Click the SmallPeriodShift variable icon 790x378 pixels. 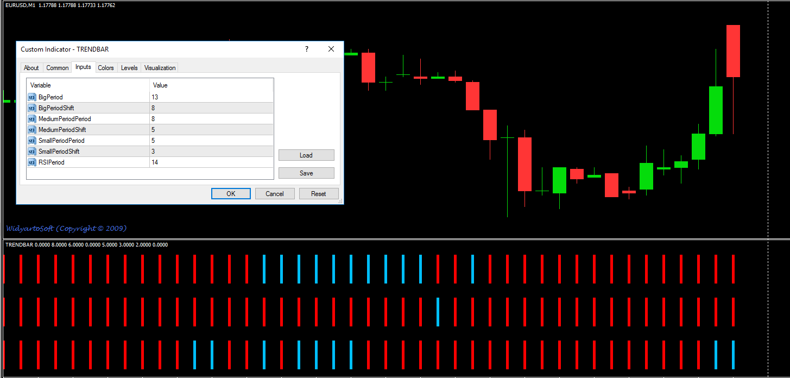32,152
